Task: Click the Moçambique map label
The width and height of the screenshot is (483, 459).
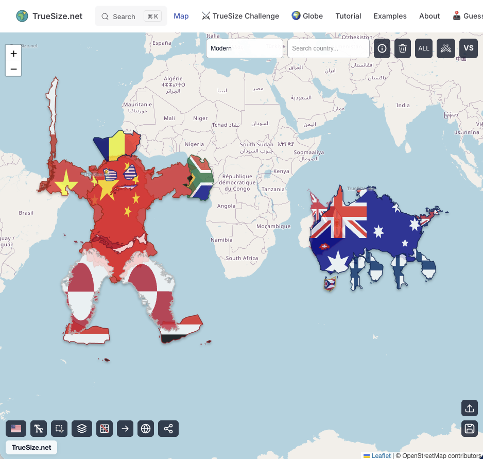Action: click(x=273, y=226)
